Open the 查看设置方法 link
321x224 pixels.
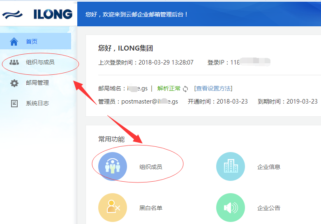point(213,88)
